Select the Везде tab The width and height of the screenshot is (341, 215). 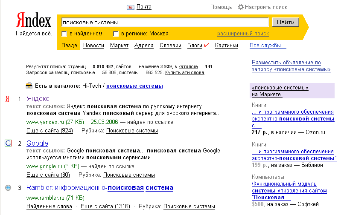coord(69,46)
